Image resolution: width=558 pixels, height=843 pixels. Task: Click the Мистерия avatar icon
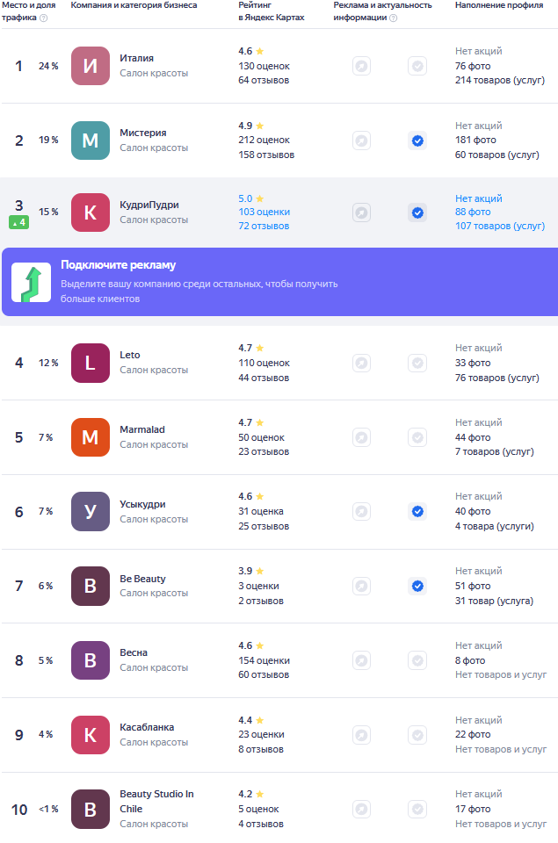[x=91, y=140]
